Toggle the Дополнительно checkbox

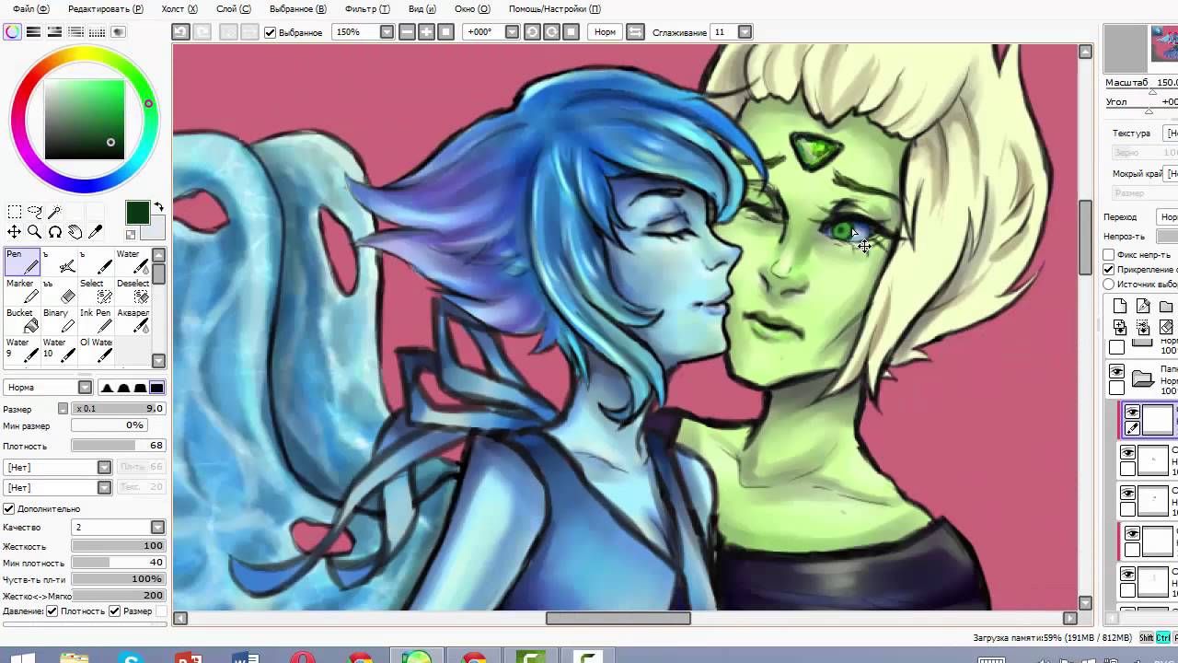(x=9, y=508)
